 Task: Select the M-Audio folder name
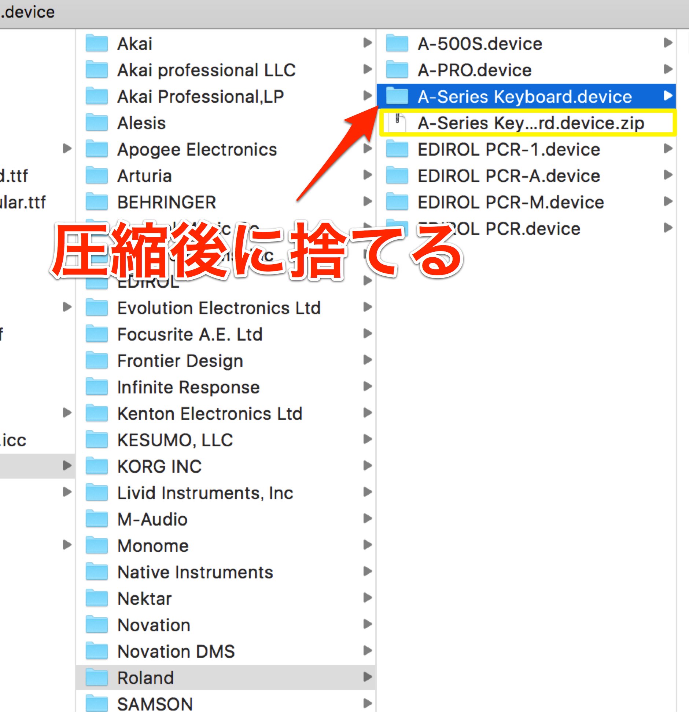point(152,519)
